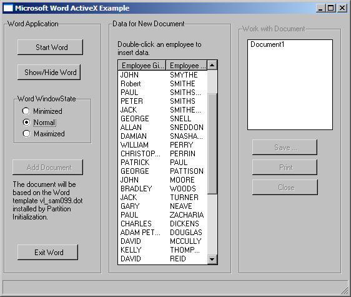This screenshot has height=297, width=351.
Task: Click the window system menu icon
Action: (8, 8)
